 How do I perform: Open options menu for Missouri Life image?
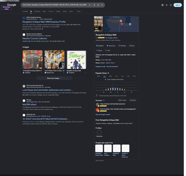(x=64, y=73)
